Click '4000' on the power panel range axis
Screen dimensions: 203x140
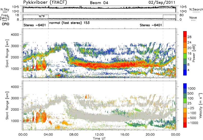point(15,35)
